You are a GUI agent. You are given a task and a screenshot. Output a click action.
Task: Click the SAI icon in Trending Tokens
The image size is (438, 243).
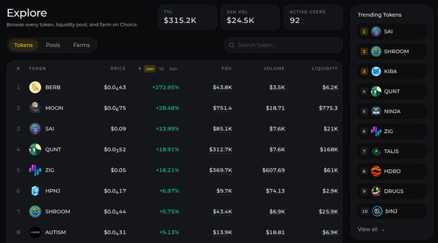[376, 32]
